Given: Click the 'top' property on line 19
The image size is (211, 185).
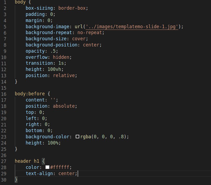Looking at the screenshot, I should (x=30, y=112).
